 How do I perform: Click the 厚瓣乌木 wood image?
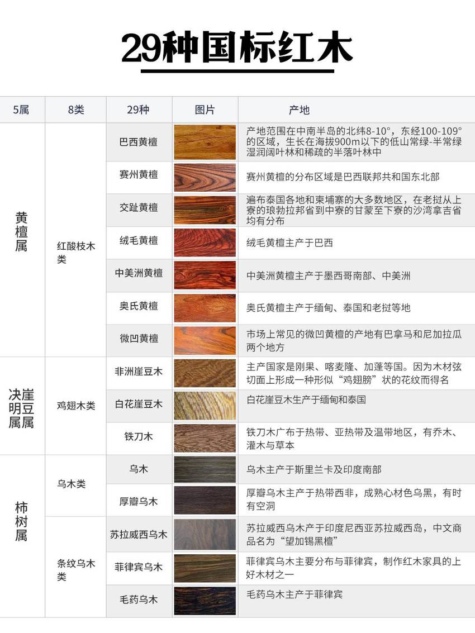pos(205,500)
